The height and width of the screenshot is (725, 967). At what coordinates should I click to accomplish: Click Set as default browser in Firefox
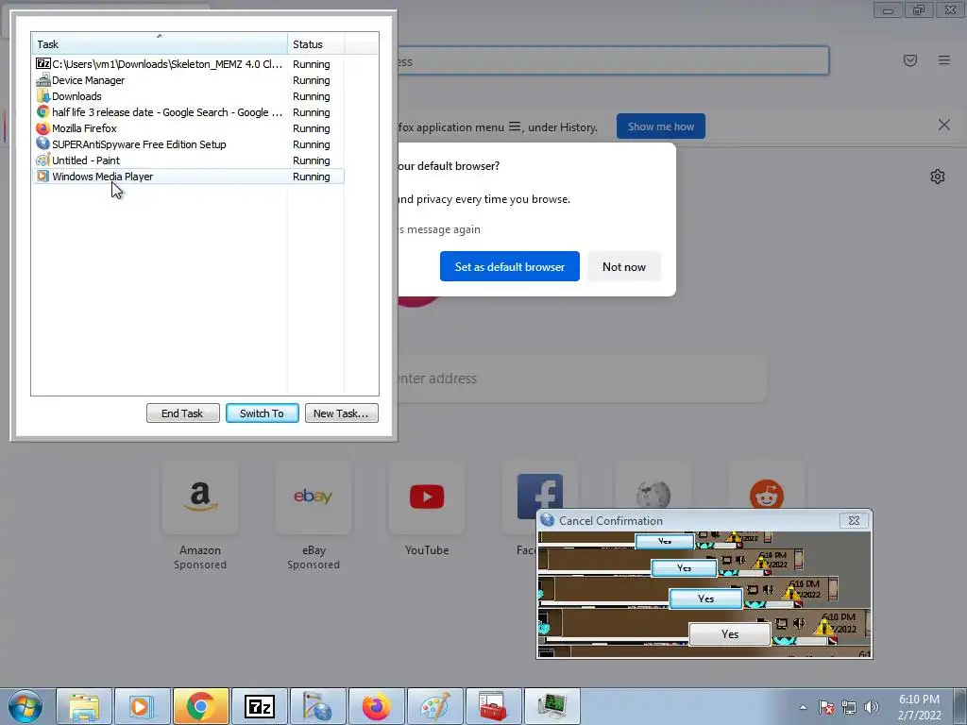pyautogui.click(x=509, y=266)
